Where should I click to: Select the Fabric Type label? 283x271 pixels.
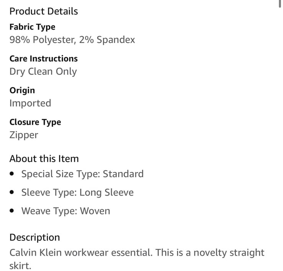(33, 27)
